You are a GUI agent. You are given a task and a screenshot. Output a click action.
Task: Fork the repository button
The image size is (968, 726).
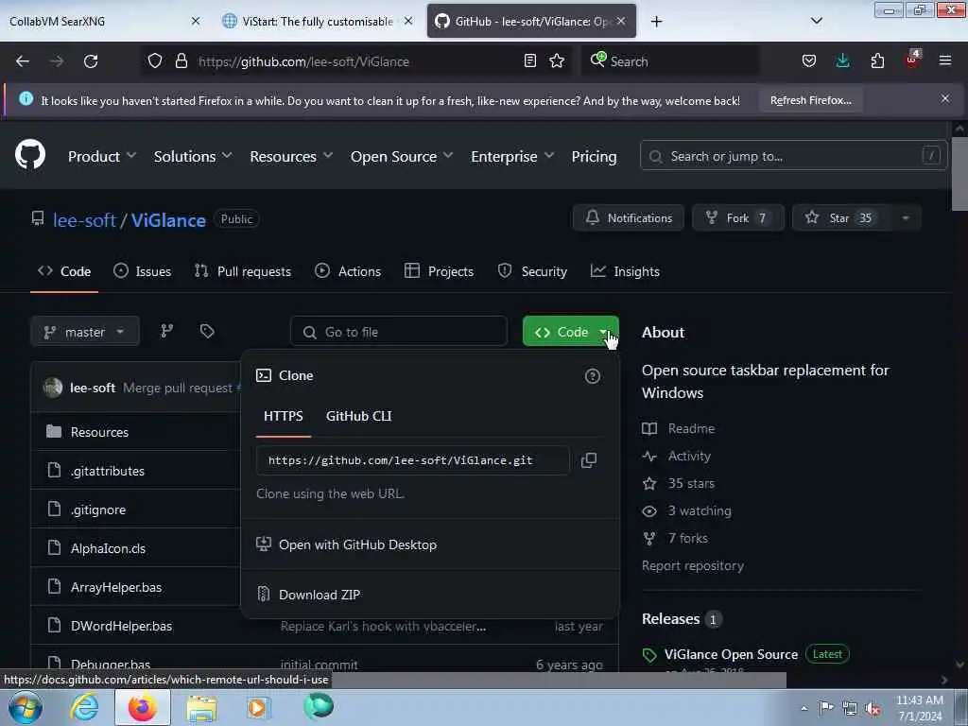tap(738, 218)
